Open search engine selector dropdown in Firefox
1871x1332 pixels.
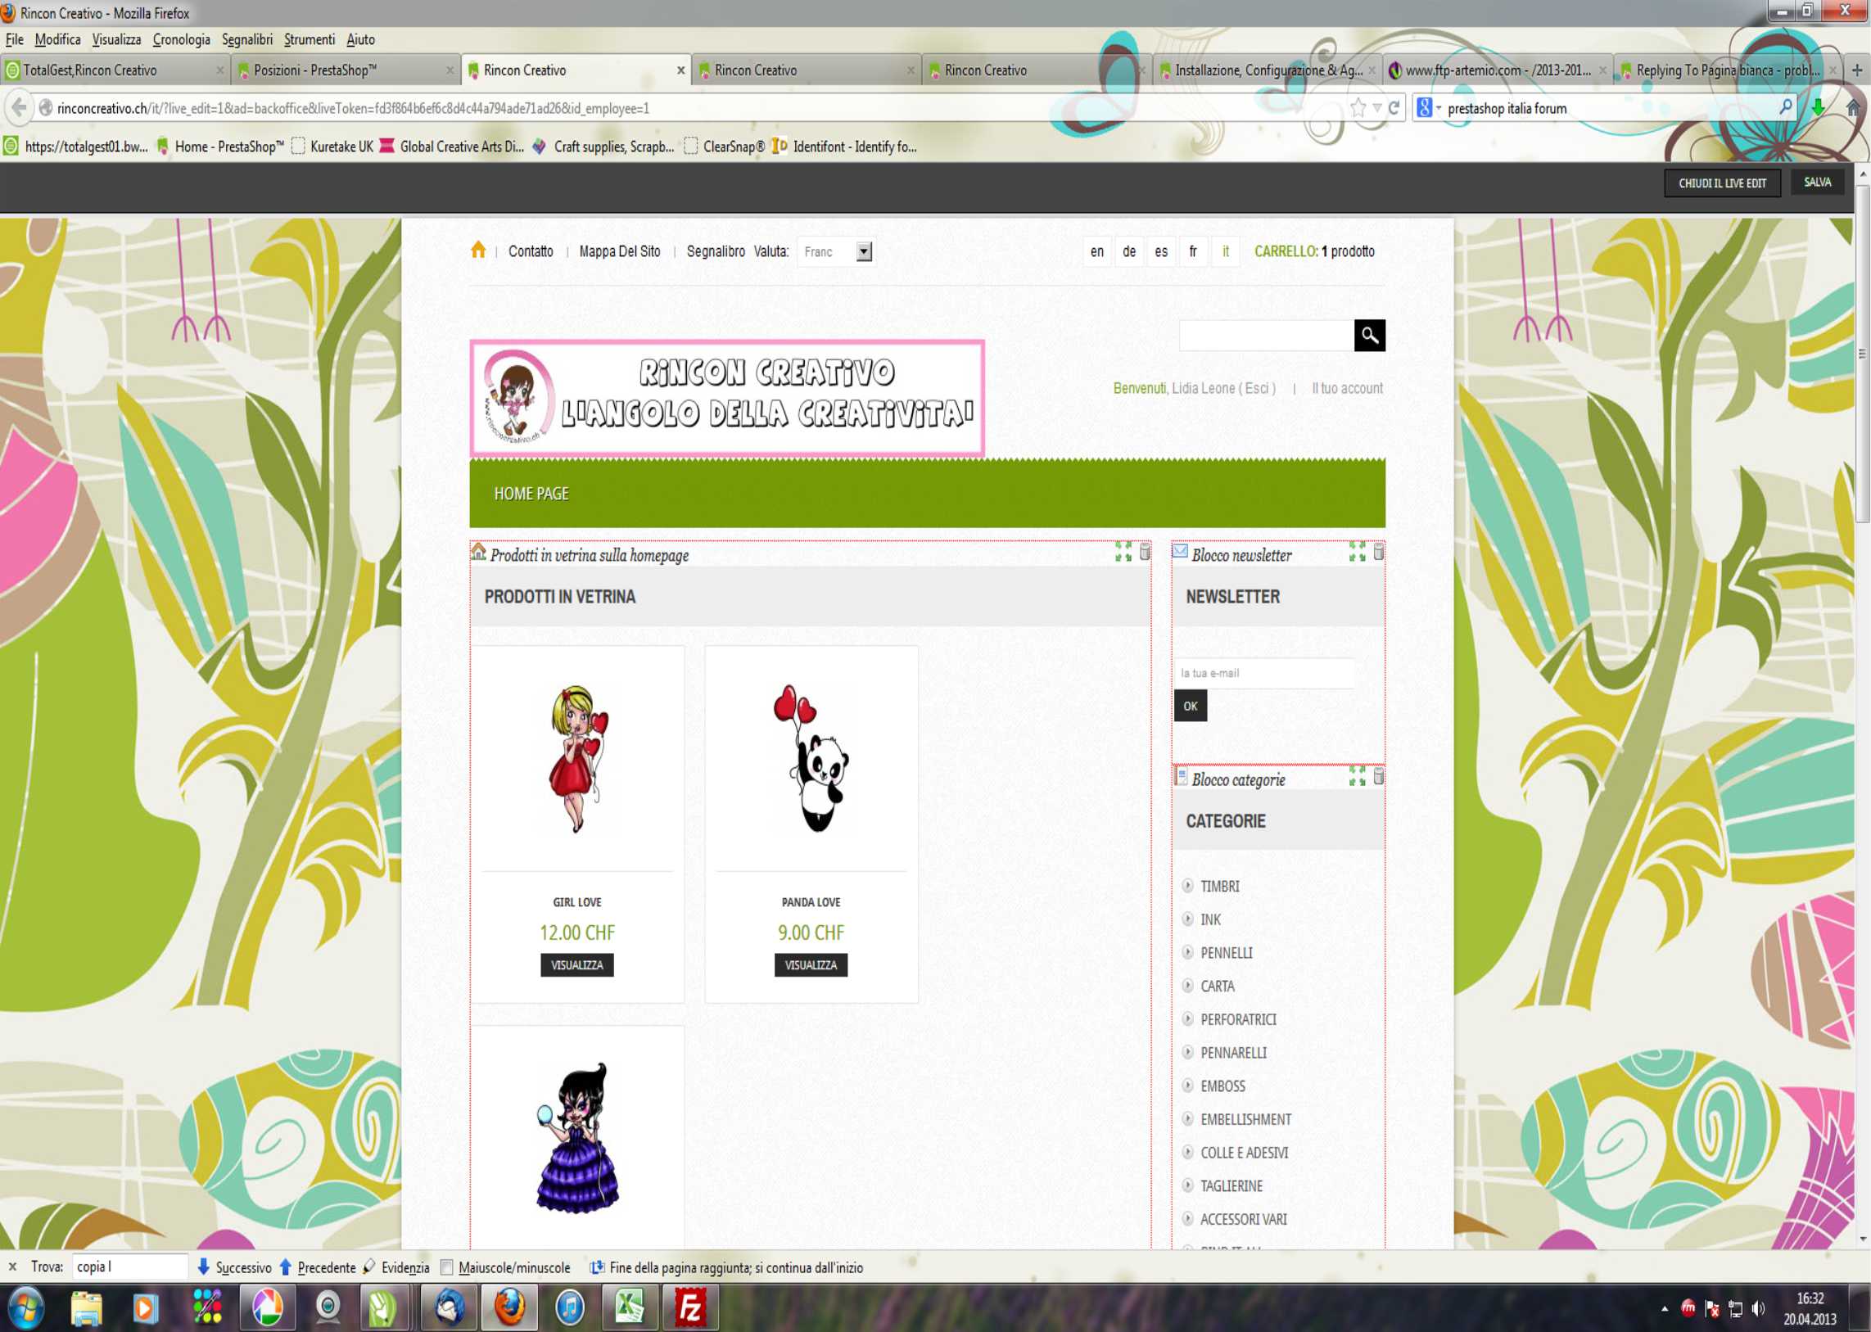[1428, 107]
